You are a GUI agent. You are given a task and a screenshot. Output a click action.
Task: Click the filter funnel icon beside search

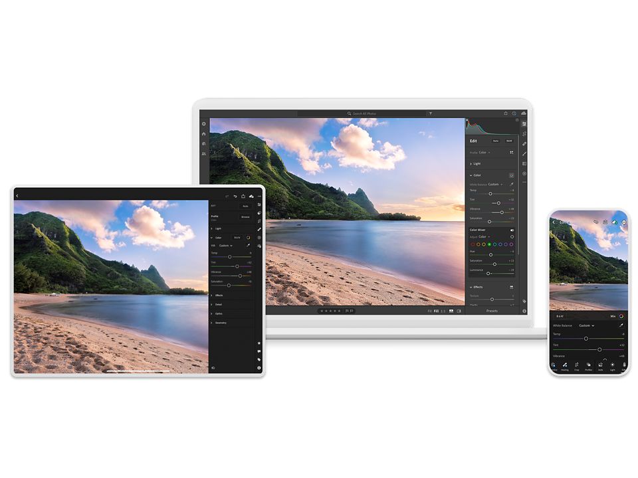click(x=431, y=114)
